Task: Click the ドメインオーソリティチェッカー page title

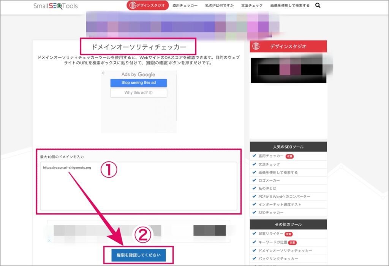Action: click(x=139, y=47)
